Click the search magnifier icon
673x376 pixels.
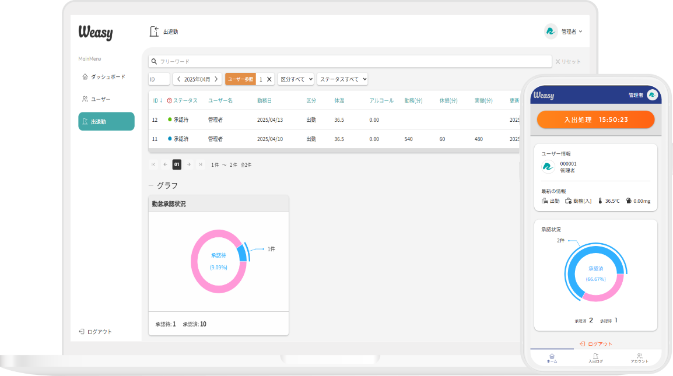point(153,61)
